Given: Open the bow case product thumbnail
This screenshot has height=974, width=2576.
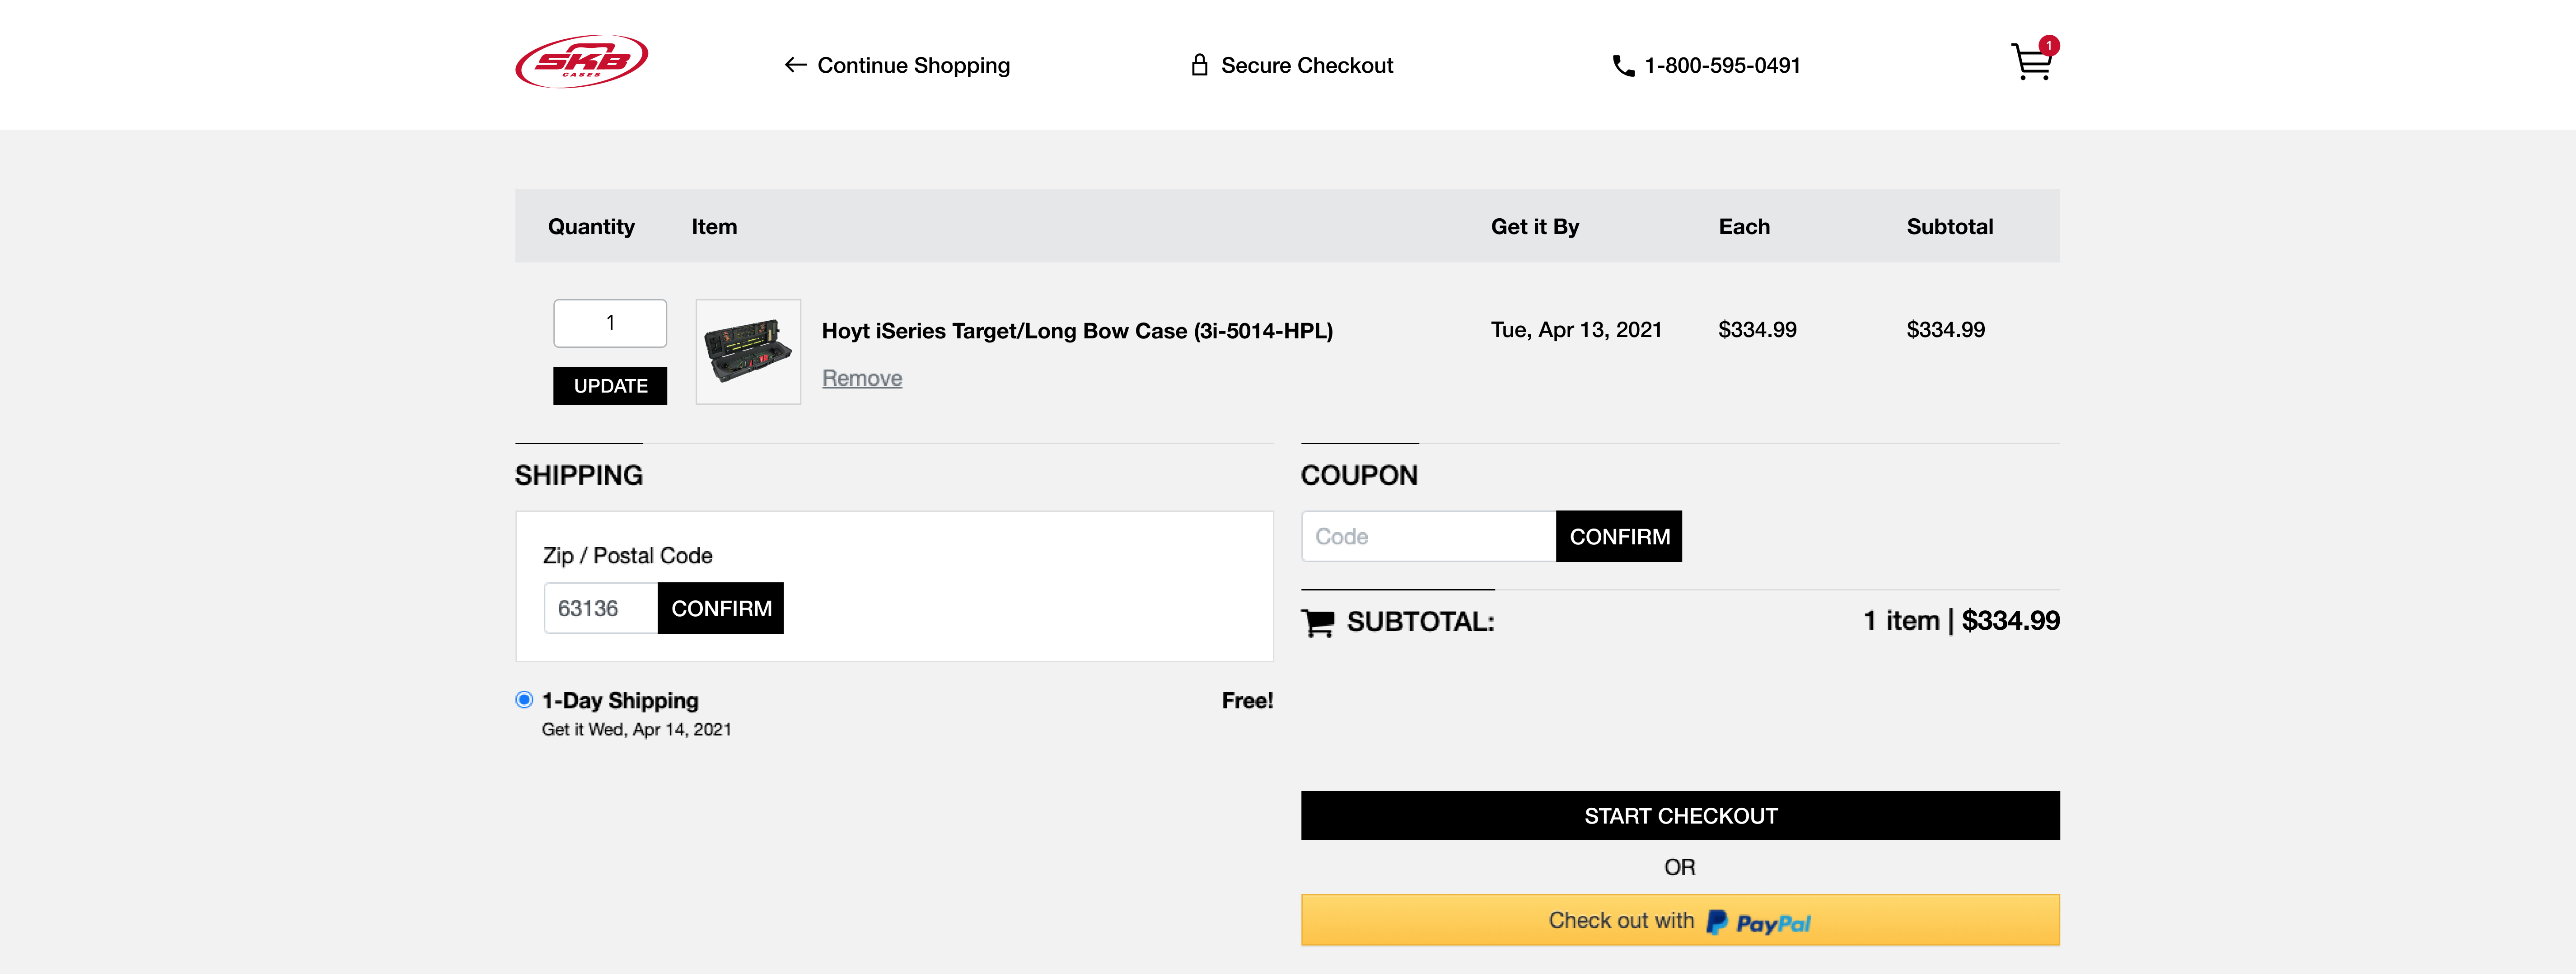Looking at the screenshot, I should pyautogui.click(x=748, y=352).
